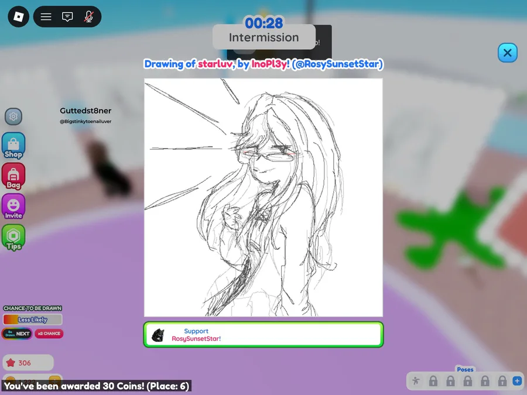
Task: Open the Bag backpack button
Action: point(13,177)
